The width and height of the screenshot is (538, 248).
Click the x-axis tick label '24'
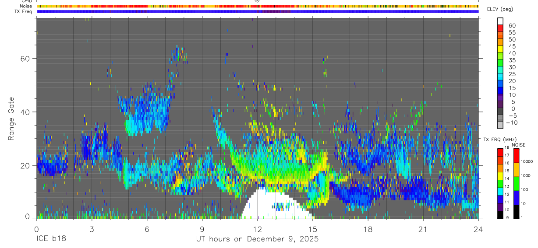pos(478,229)
